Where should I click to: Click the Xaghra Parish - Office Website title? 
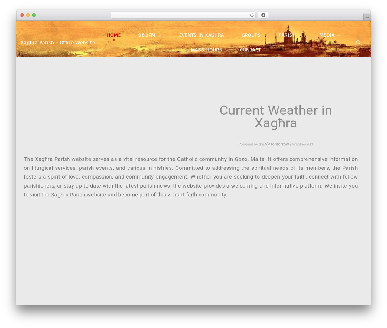(58, 42)
